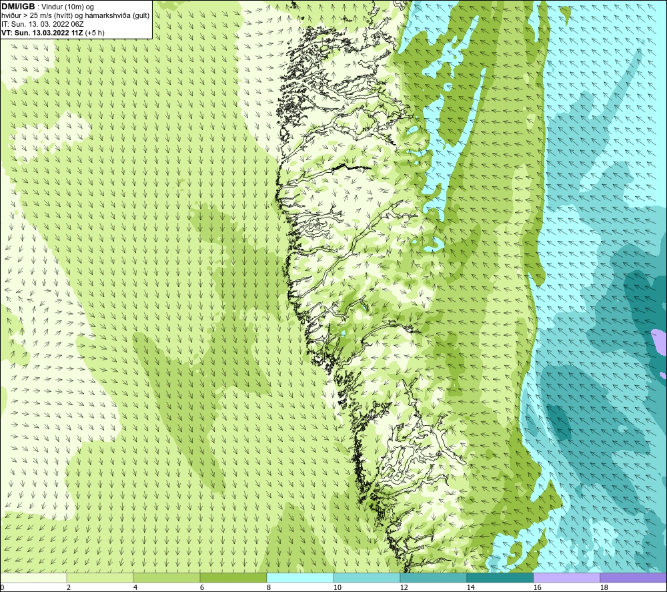Click the 10–12 m/s turquoise legend swatch
The height and width of the screenshot is (592, 667).
[x=367, y=577]
